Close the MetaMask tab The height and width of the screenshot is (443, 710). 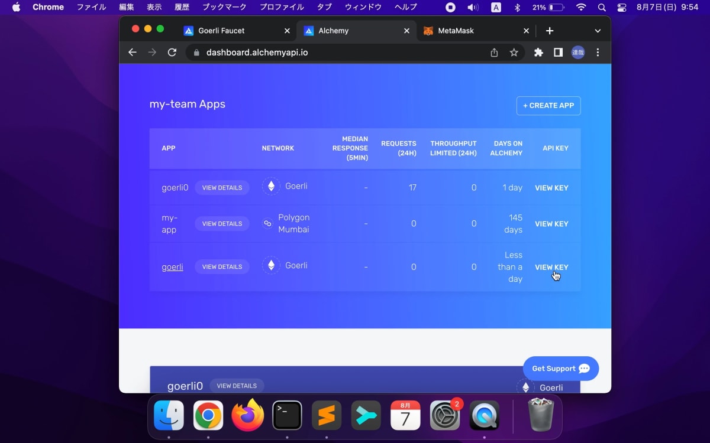click(x=526, y=31)
